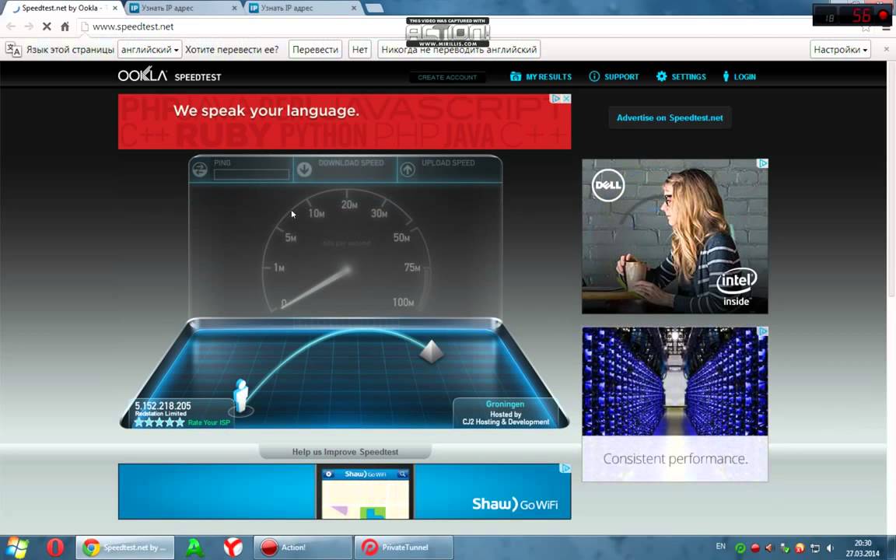Close the red banner ad with the X
Image resolution: width=896 pixels, height=560 pixels.
(566, 99)
